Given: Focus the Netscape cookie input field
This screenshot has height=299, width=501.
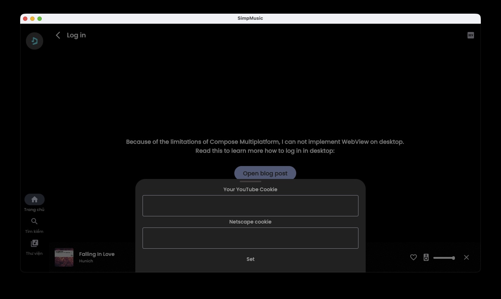Looking at the screenshot, I should [x=250, y=238].
